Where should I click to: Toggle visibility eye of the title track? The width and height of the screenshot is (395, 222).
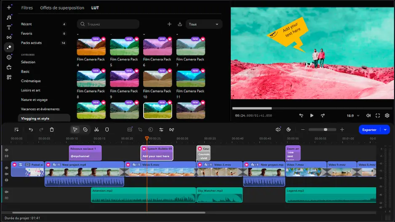point(6,150)
